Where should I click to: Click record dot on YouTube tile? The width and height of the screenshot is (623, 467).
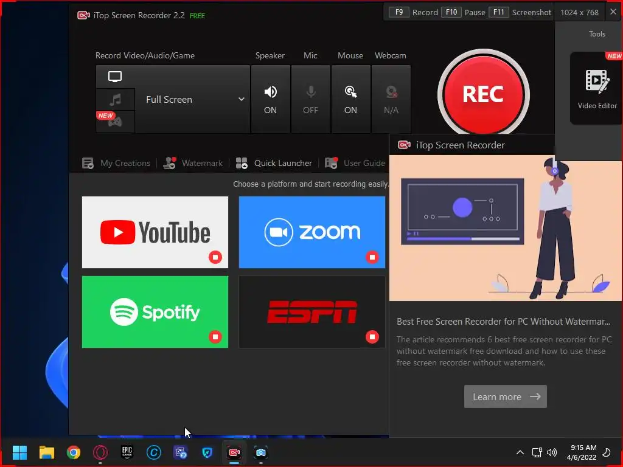215,257
